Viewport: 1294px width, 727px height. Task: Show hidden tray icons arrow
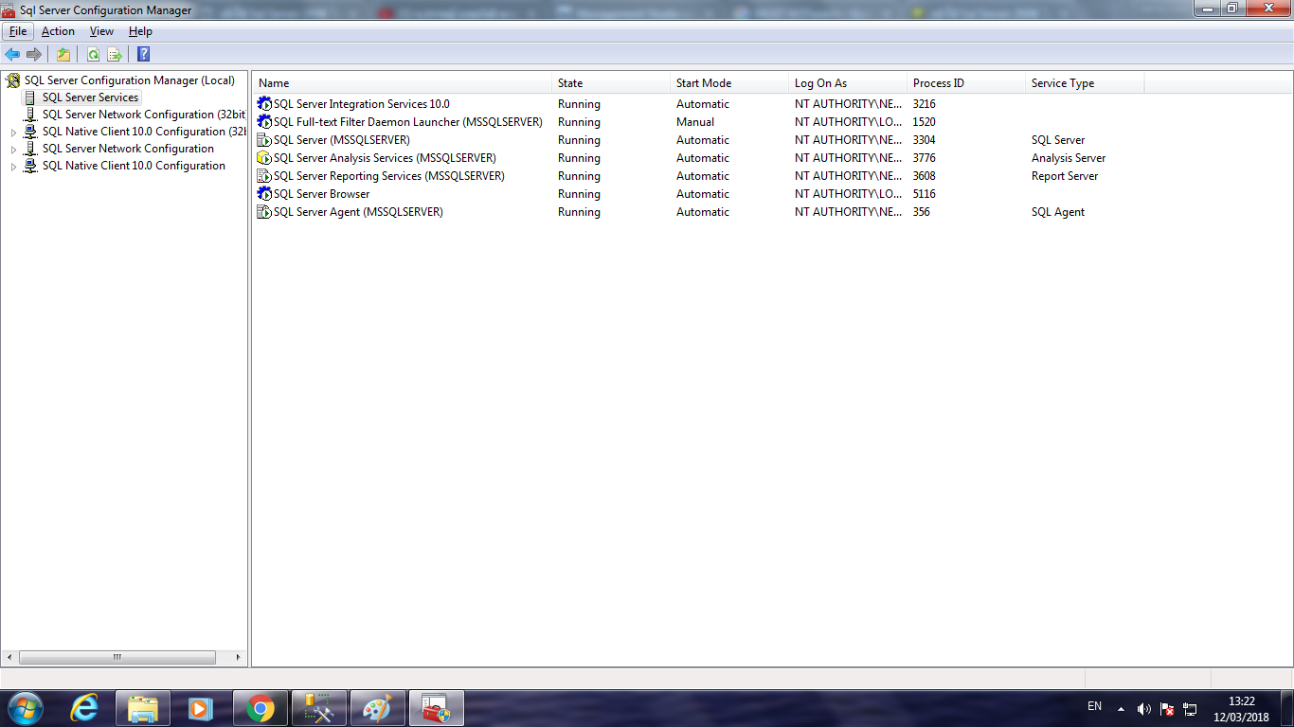(x=1121, y=708)
